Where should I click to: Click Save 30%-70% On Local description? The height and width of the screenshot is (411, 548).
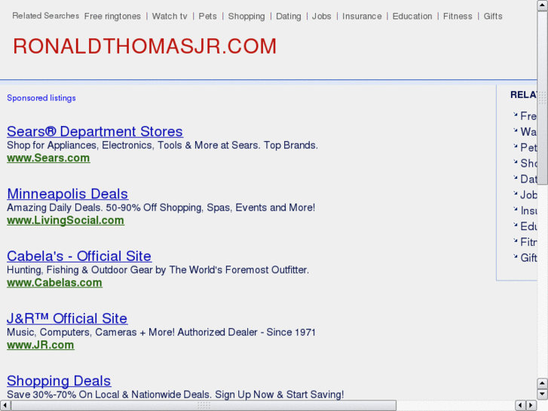176,394
